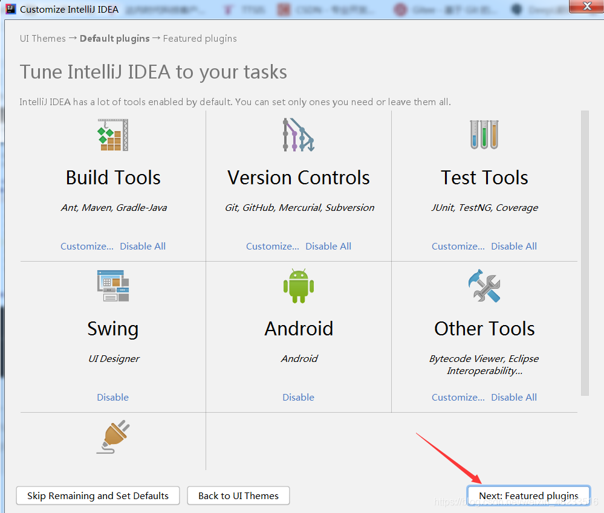Click the vertical scrollbar of plugin list
Viewport: 604px width, 513px height.
click(585, 253)
